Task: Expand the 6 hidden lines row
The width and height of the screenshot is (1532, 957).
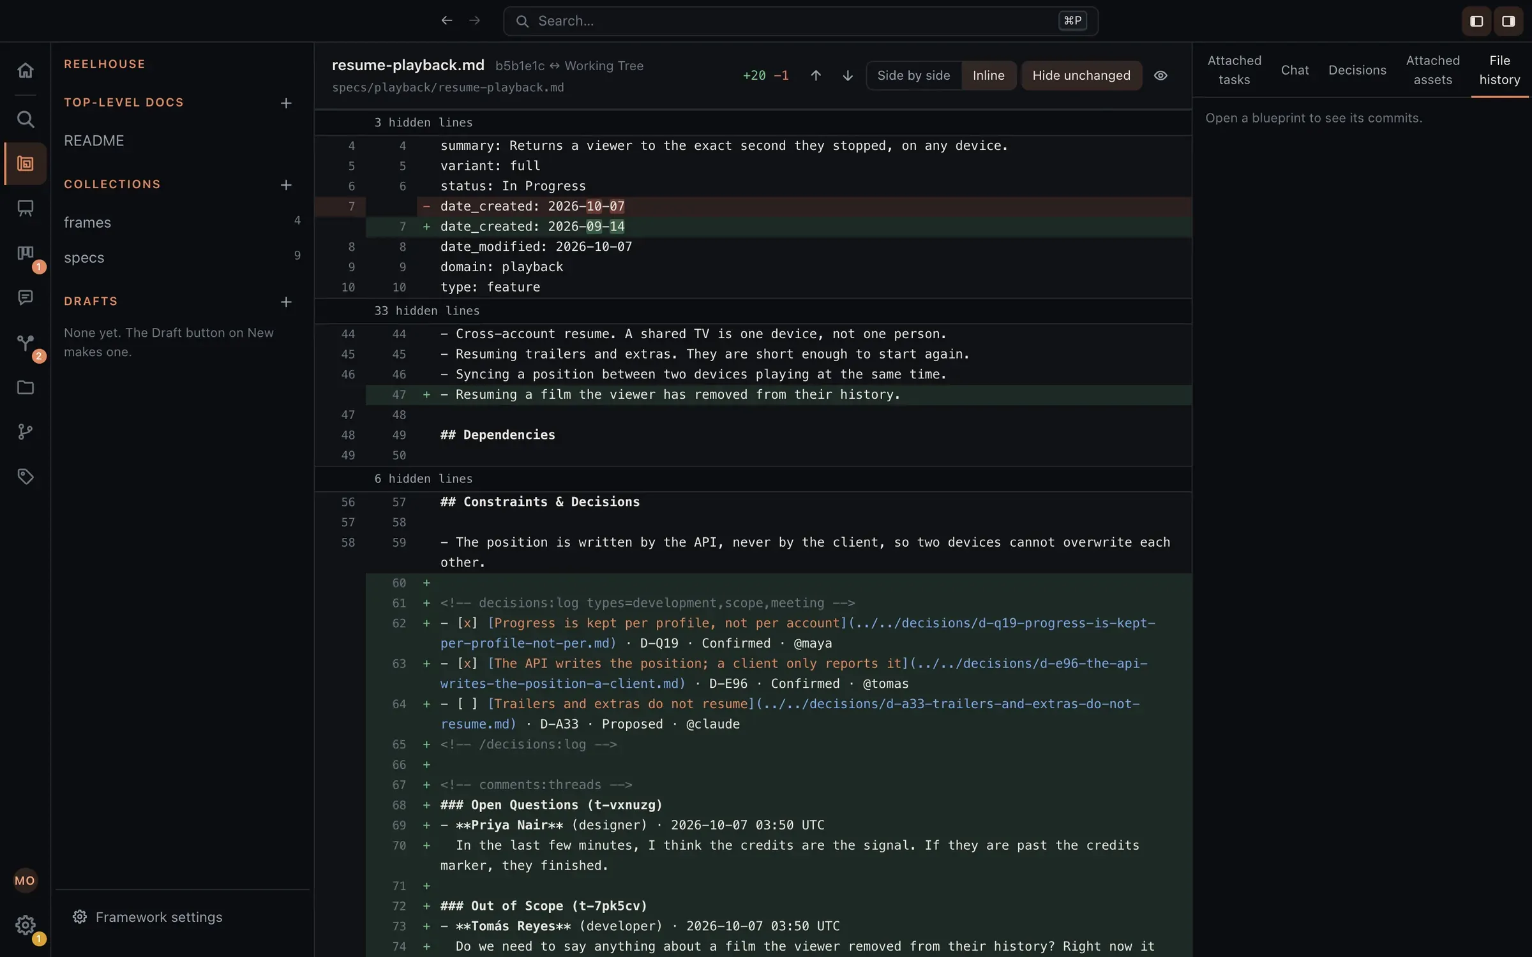Action: tap(753, 479)
